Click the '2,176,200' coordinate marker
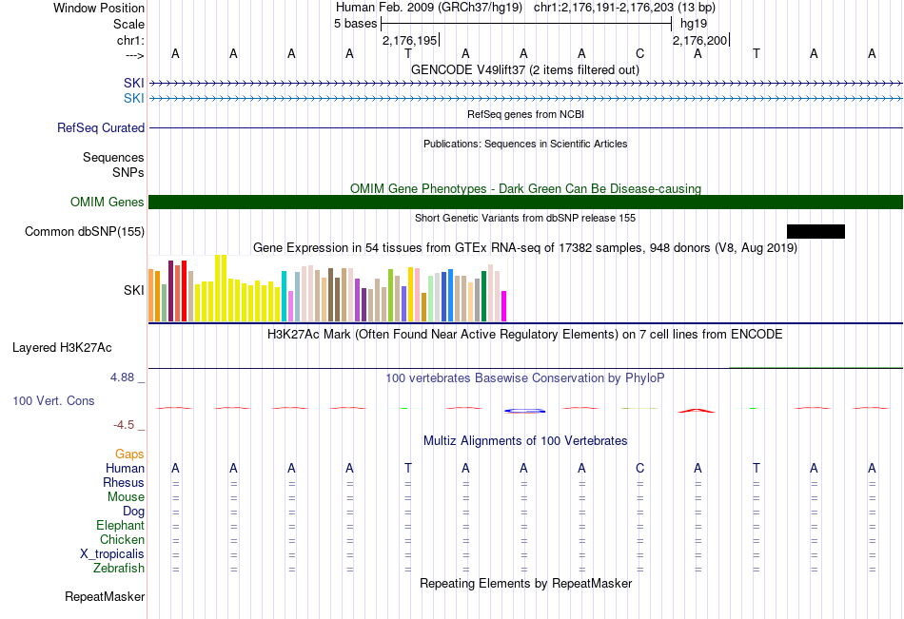This screenshot has height=619, width=904. [x=700, y=40]
